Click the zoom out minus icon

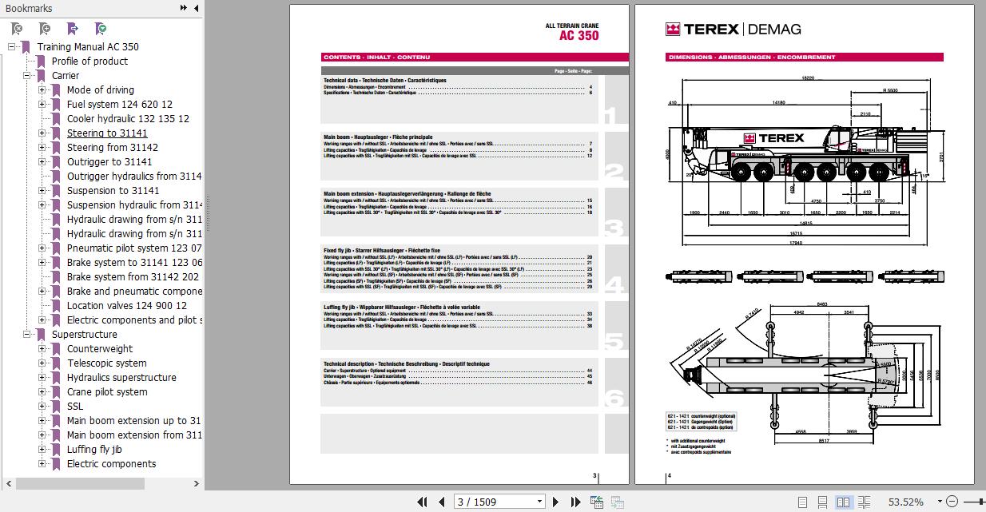[x=952, y=502]
